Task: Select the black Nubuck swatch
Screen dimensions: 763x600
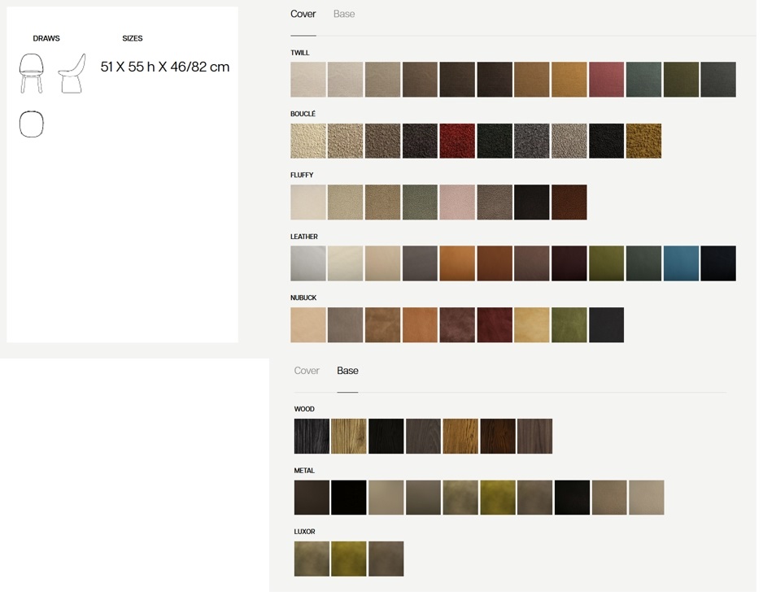Action: [606, 325]
